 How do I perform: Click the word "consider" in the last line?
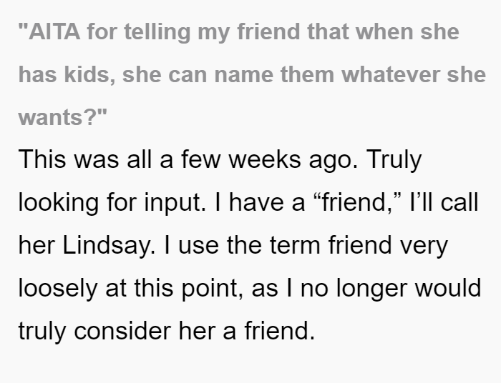point(122,331)
